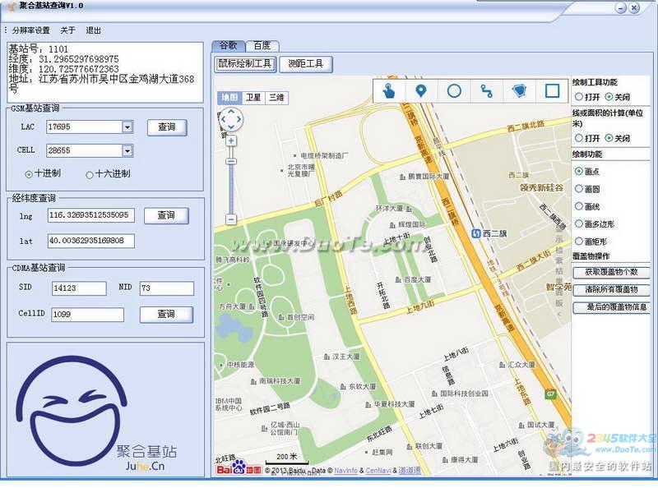
Task: Open the 测距工具 button
Action: [305, 64]
